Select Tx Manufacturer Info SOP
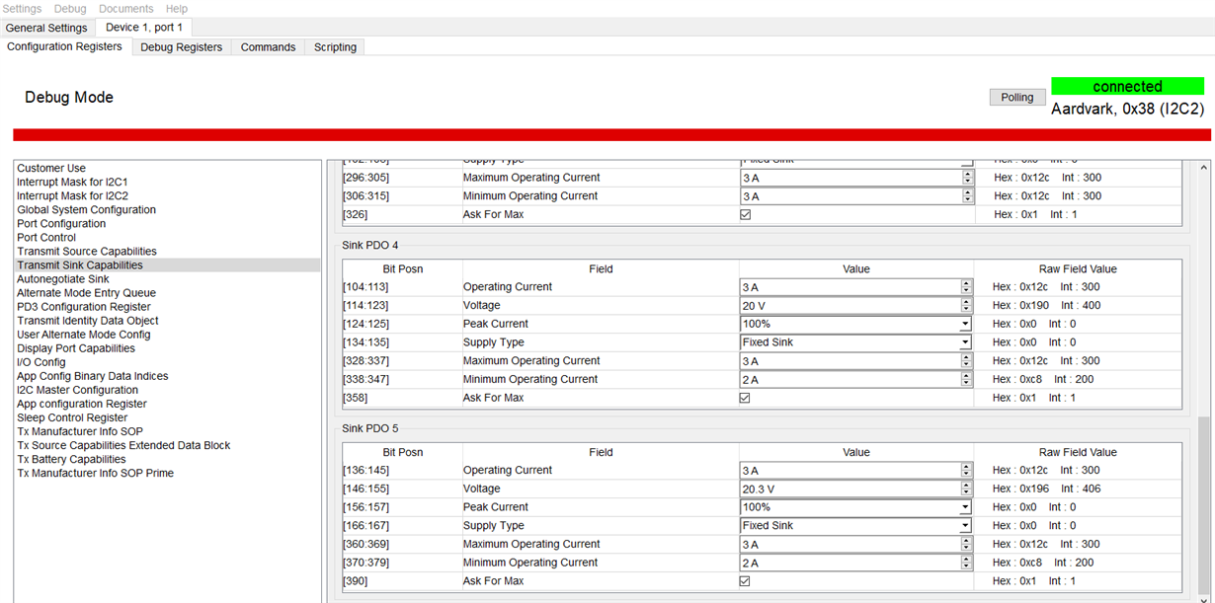The height and width of the screenshot is (603, 1215). click(80, 430)
